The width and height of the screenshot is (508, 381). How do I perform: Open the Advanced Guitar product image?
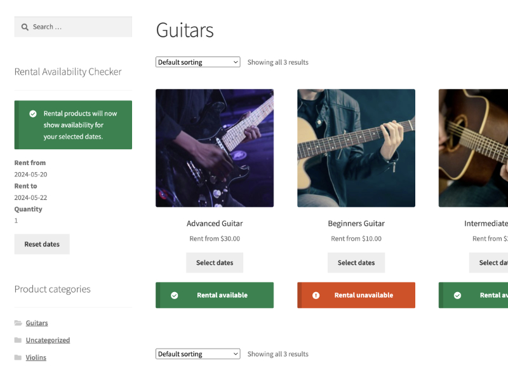(215, 148)
